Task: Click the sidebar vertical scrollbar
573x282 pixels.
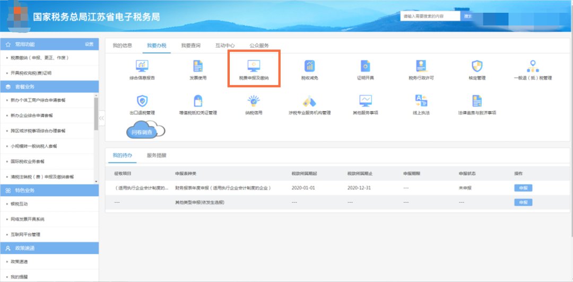Action: (96, 114)
